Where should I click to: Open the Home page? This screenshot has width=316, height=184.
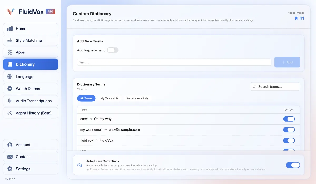(31, 29)
